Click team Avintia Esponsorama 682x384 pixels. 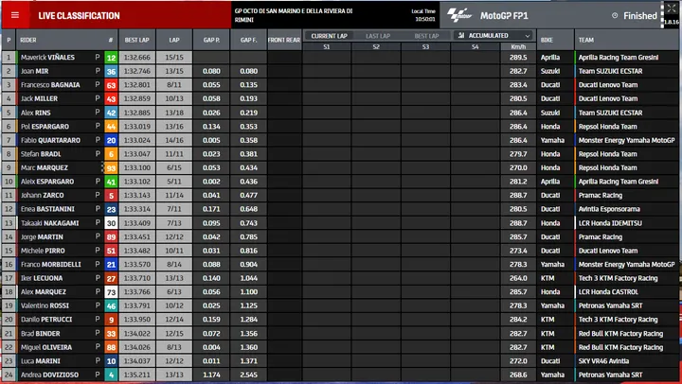point(609,209)
